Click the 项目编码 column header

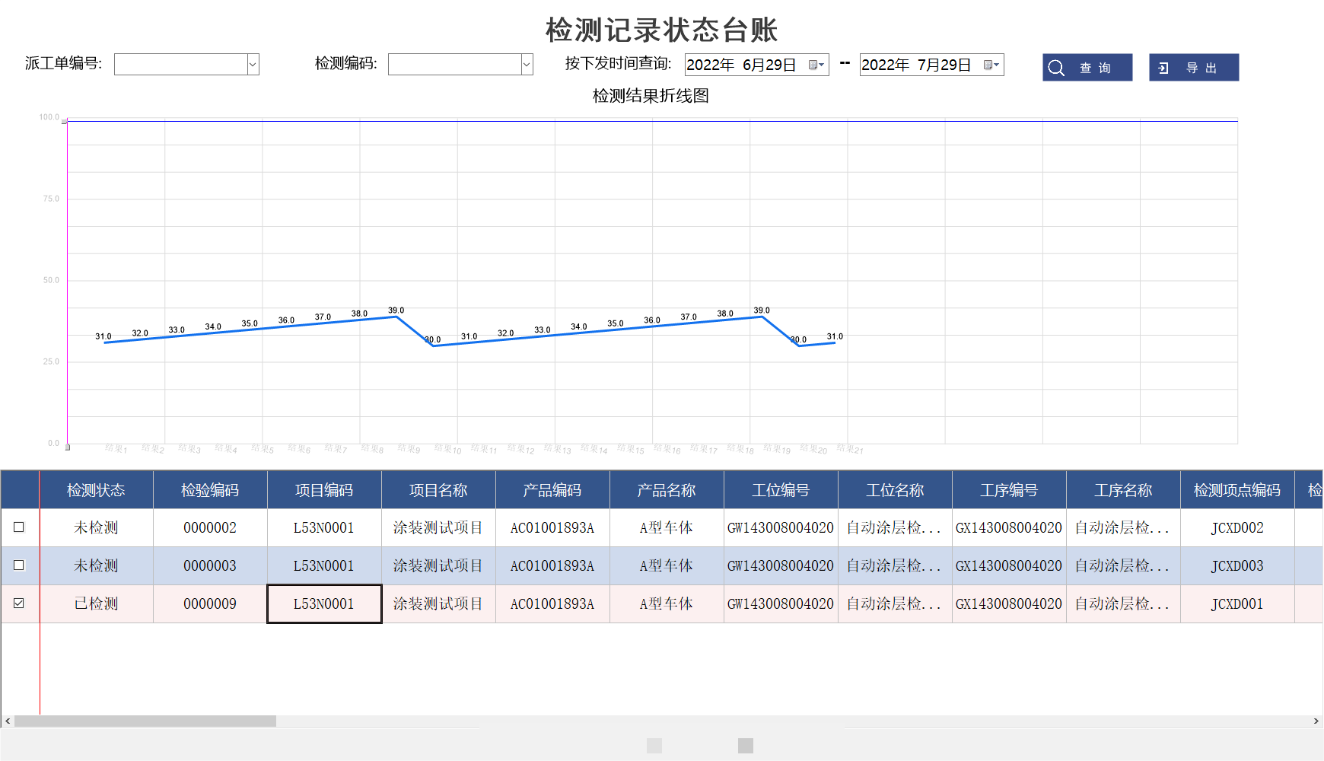tap(324, 490)
